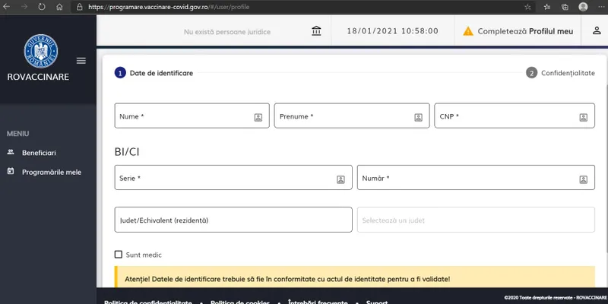
Task: Click the contact card icon in Nume field
Action: (258, 117)
